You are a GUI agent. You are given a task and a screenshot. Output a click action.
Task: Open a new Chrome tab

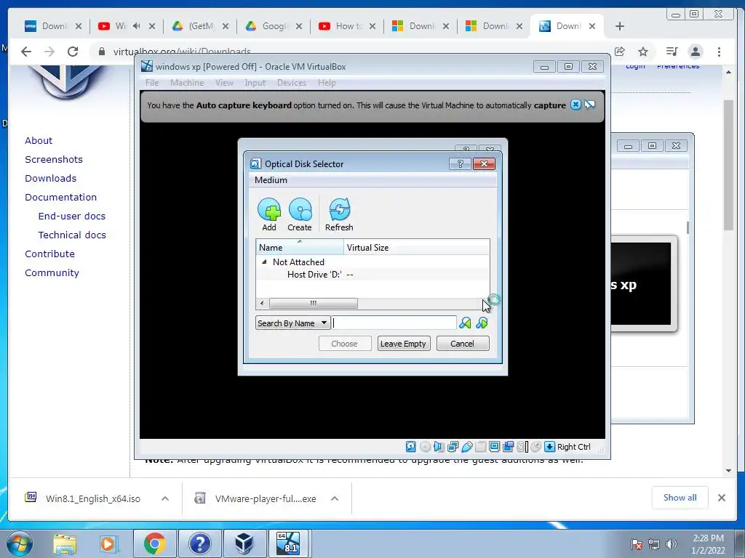[x=620, y=26]
